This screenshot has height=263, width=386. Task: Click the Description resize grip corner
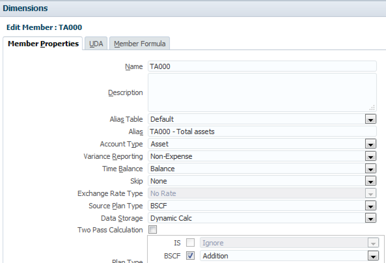point(372,108)
